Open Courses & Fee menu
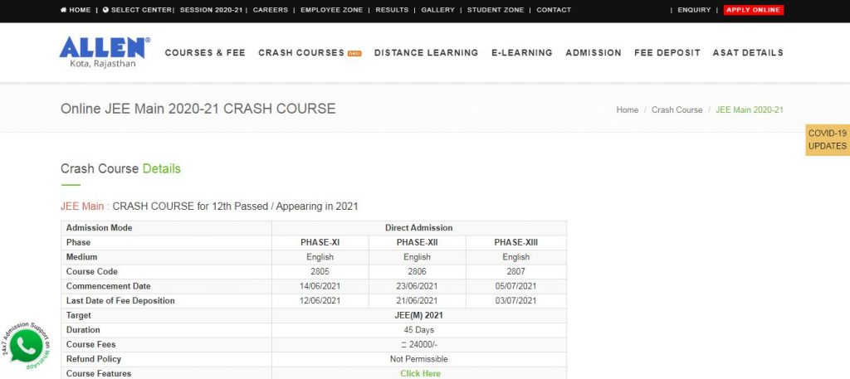 click(x=205, y=52)
